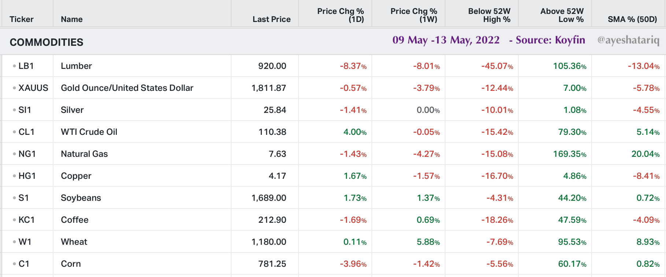The width and height of the screenshot is (666, 277).
Task: Click Gold 1W change -3.79%
Action: [x=426, y=88]
